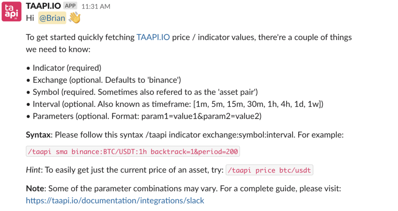The width and height of the screenshot is (398, 211).
Task: Open the TAAPI.IO hyperlink in the intro sentence
Action: pos(153,37)
